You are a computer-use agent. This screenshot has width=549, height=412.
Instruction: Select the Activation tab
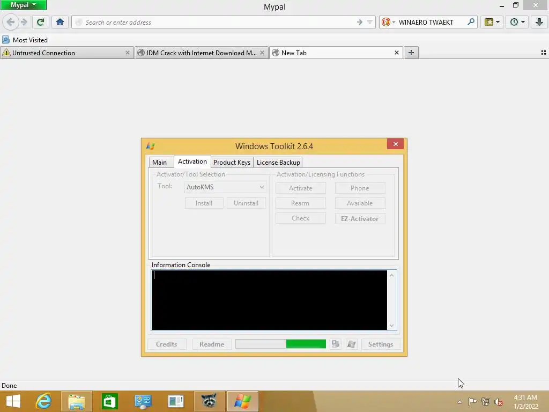pos(192,161)
